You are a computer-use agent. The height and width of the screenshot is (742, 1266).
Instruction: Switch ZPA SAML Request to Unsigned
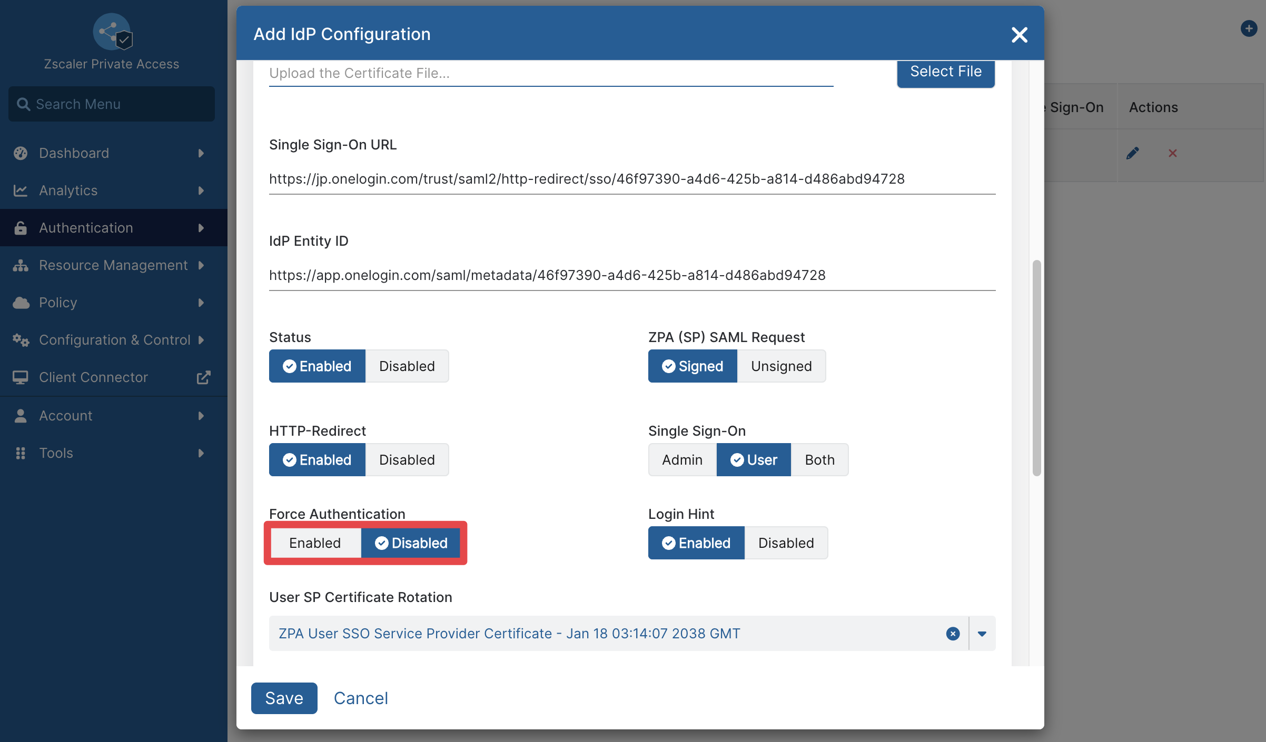point(782,366)
